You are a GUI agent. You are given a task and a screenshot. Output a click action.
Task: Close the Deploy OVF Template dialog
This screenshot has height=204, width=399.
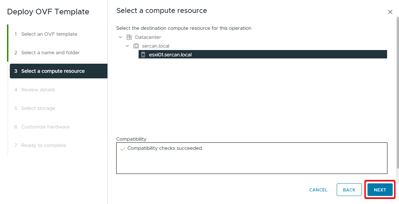(390, 12)
